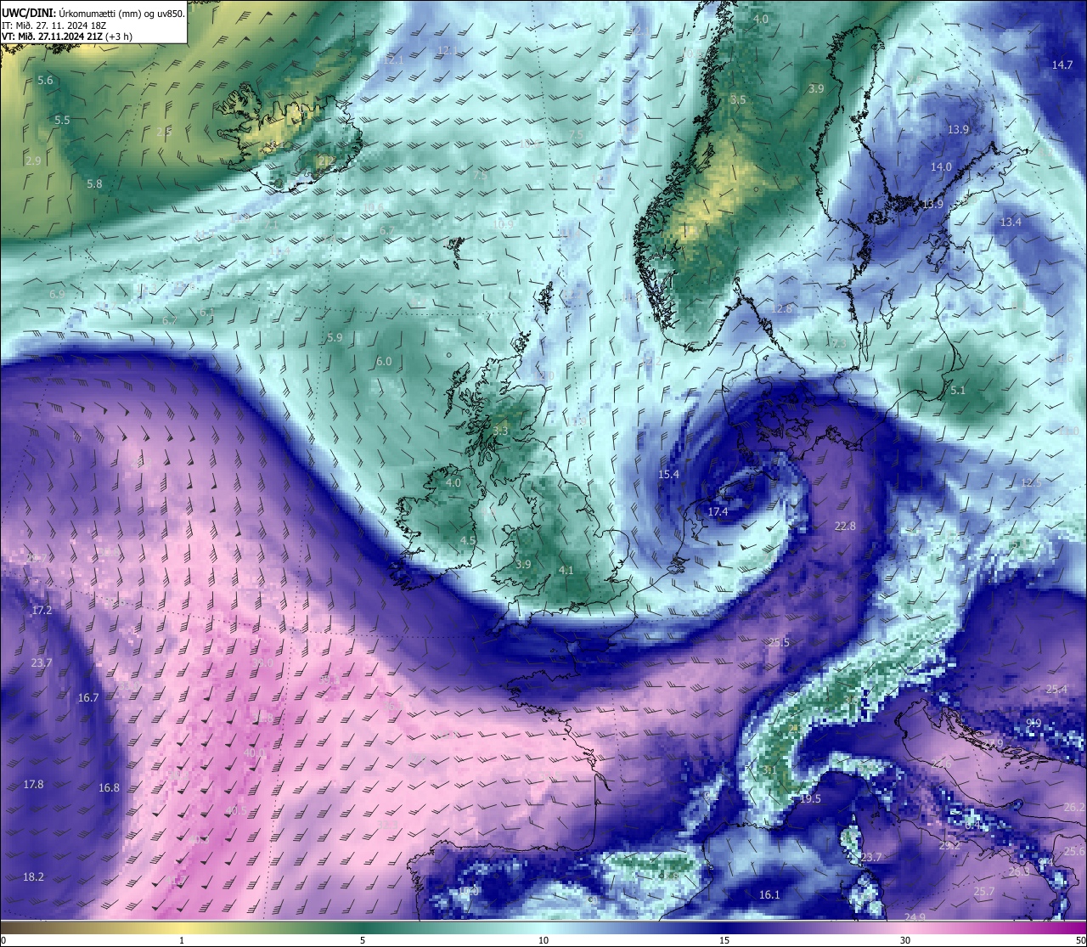Click the 25.5 value label
1087x947 pixels.
coord(779,643)
